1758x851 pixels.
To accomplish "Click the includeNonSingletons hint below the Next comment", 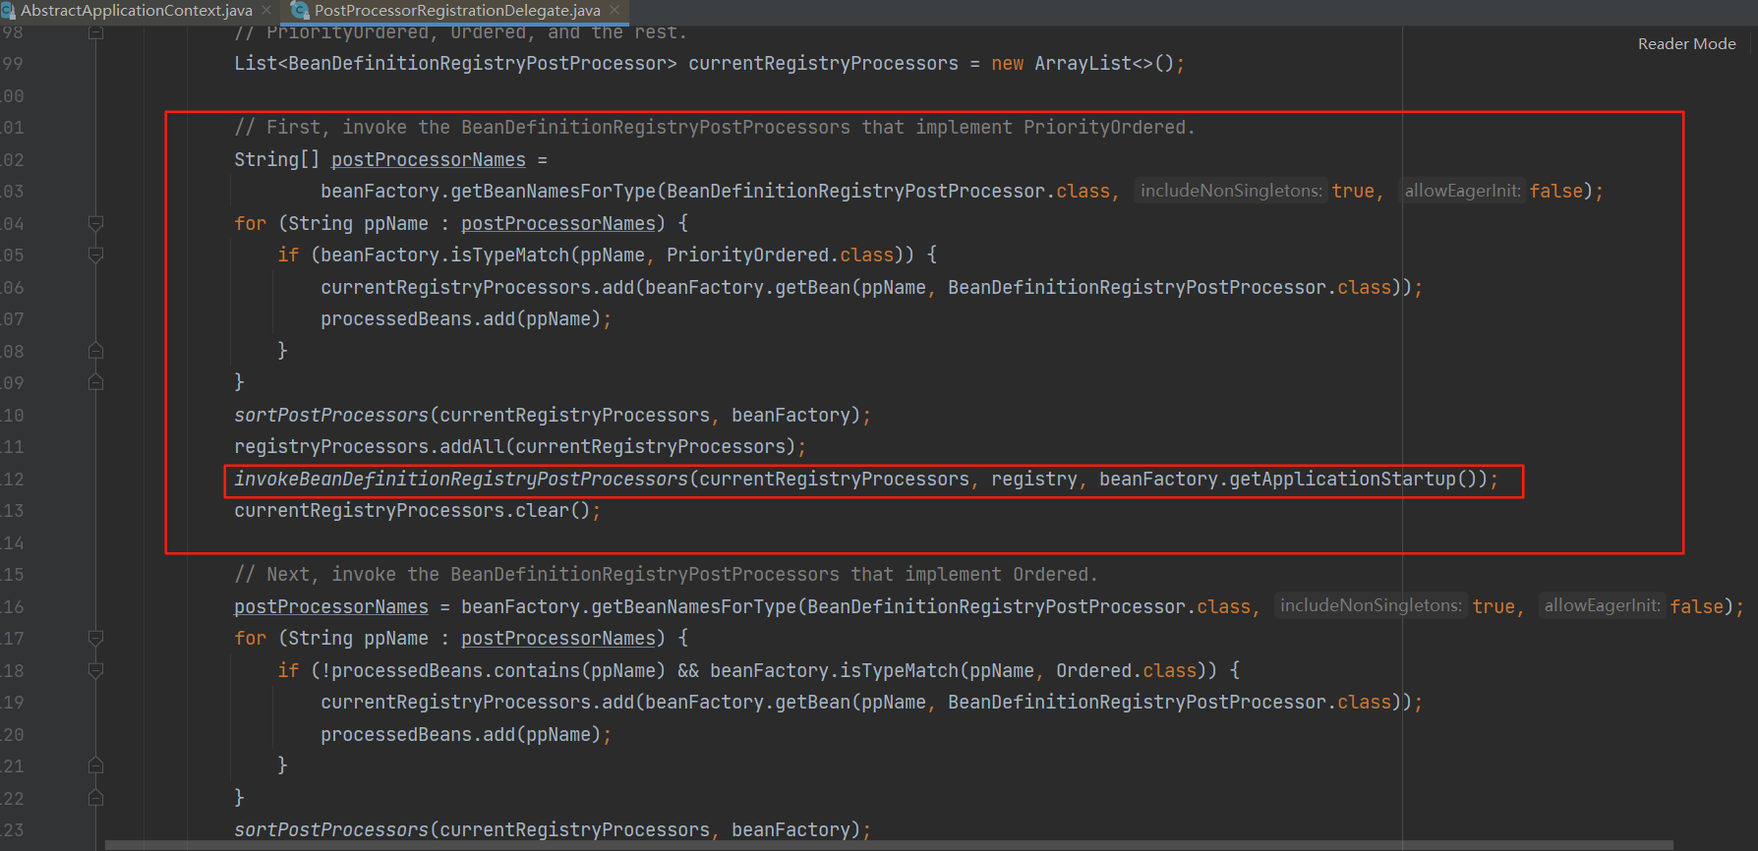I will 1371,605.
